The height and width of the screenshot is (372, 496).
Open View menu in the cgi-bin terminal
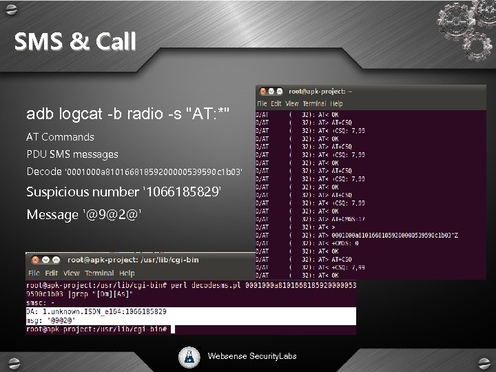(x=71, y=273)
